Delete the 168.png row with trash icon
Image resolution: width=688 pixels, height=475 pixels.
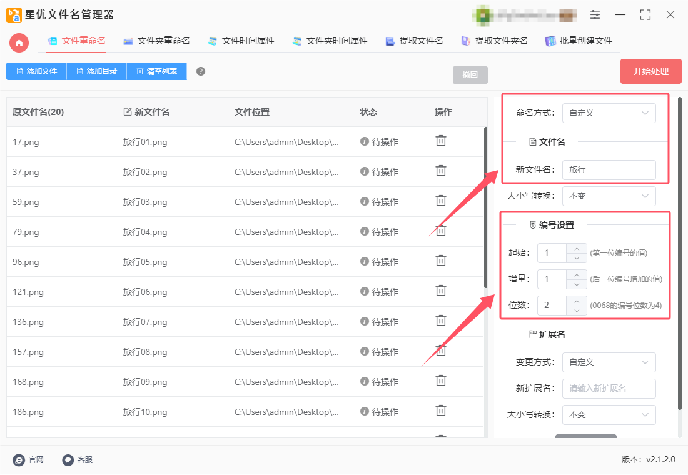coord(441,381)
